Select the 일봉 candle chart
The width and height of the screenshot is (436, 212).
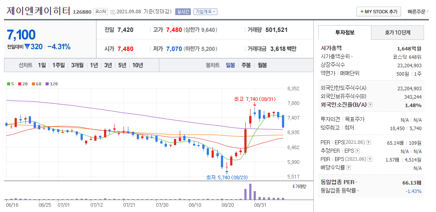click(230, 66)
